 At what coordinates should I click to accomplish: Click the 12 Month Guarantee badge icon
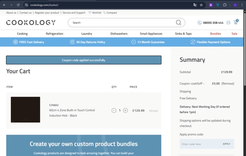[x=133, y=42]
